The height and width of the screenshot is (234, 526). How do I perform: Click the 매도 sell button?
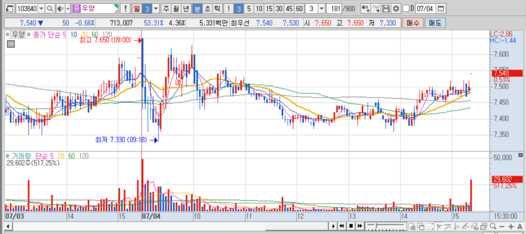tap(435, 23)
